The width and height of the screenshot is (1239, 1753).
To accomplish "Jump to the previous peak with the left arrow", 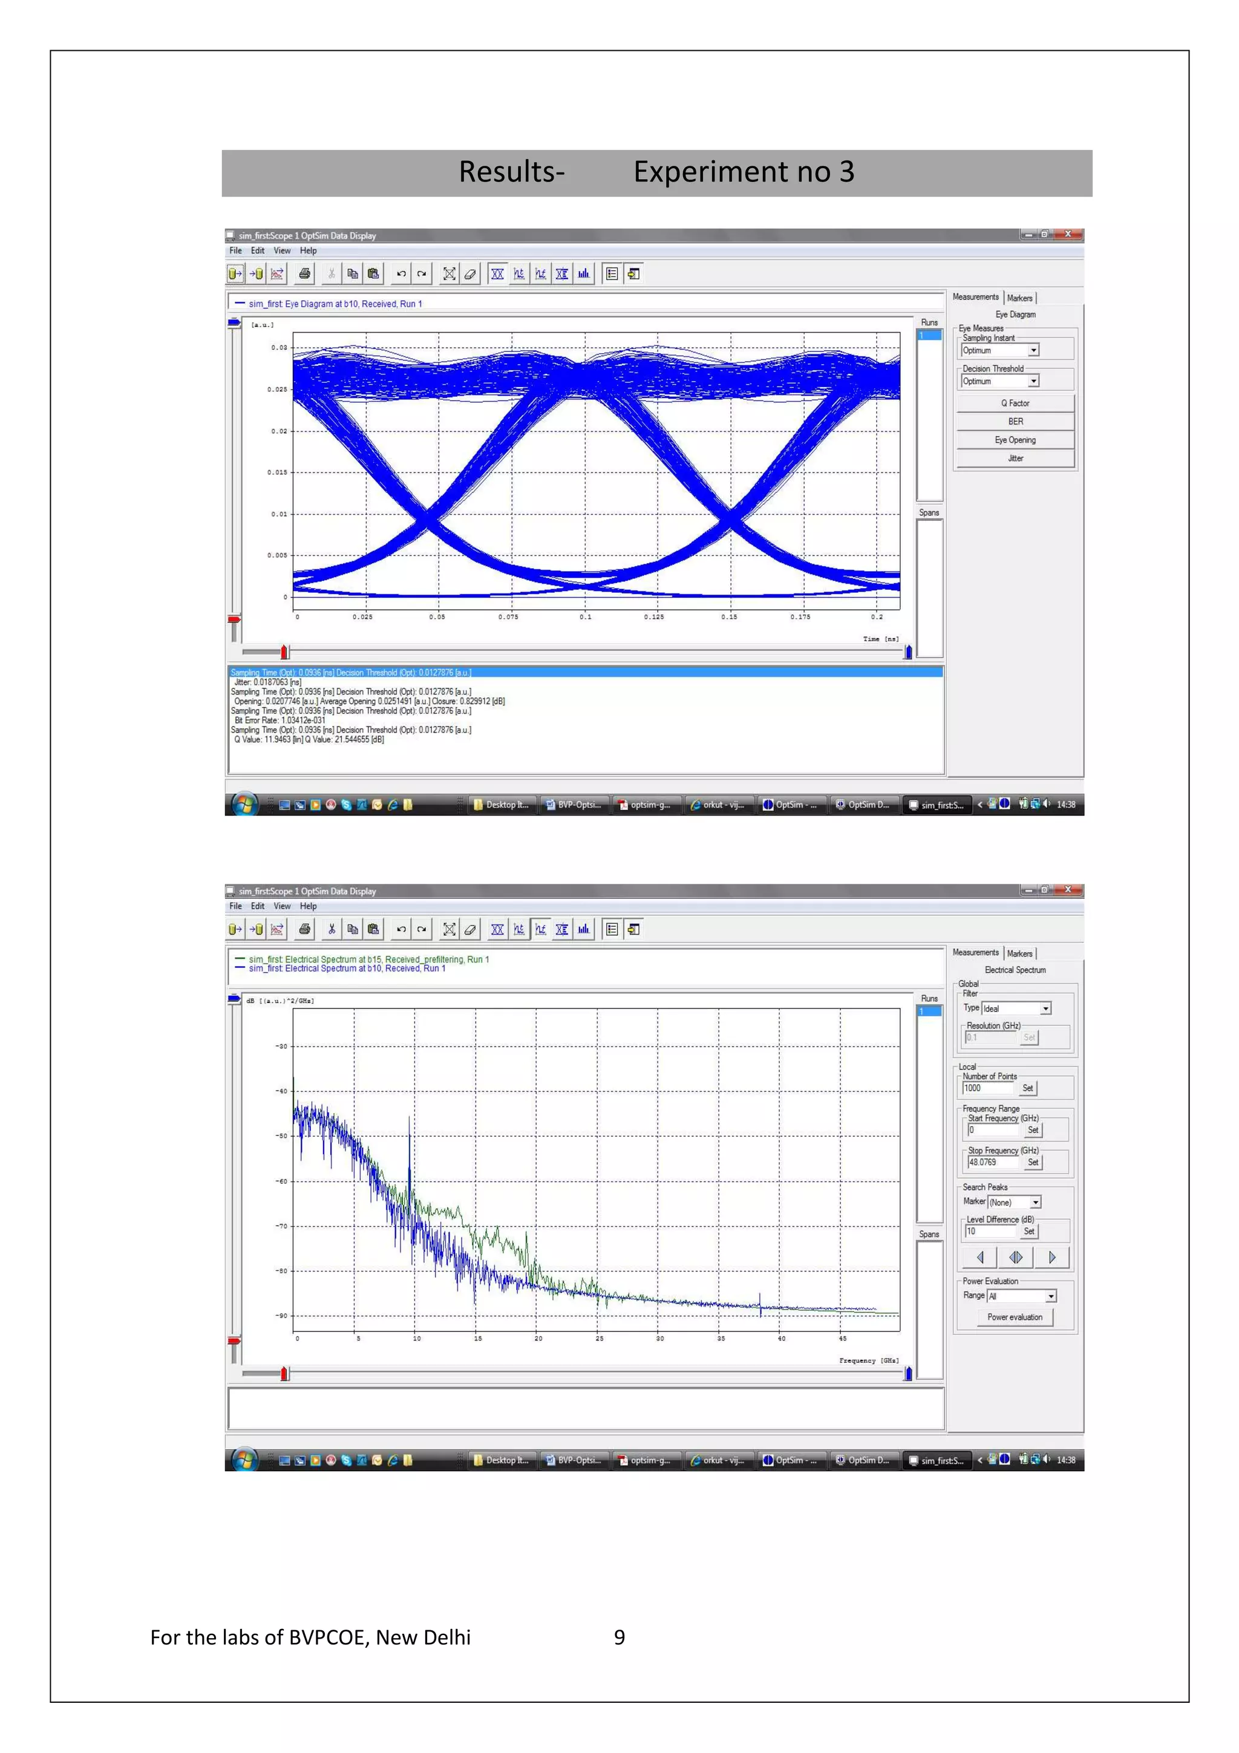I will pos(979,1258).
